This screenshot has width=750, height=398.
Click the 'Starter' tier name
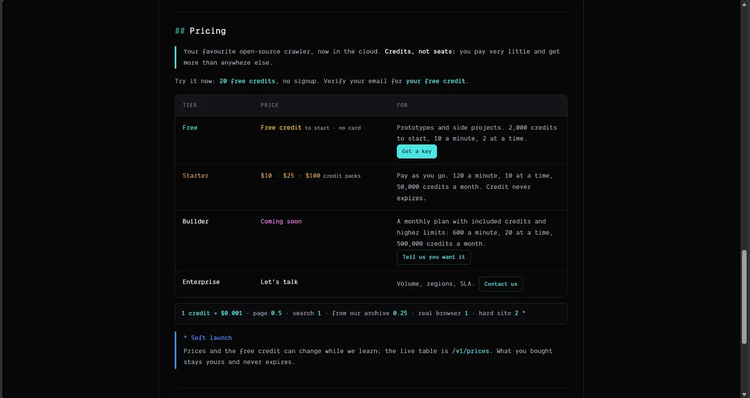click(195, 176)
